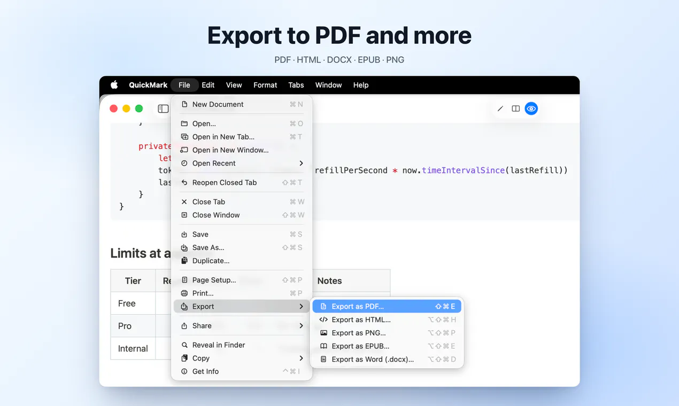Click the Reopen Closed Tab arrow icon
Image resolution: width=679 pixels, height=406 pixels.
(184, 183)
